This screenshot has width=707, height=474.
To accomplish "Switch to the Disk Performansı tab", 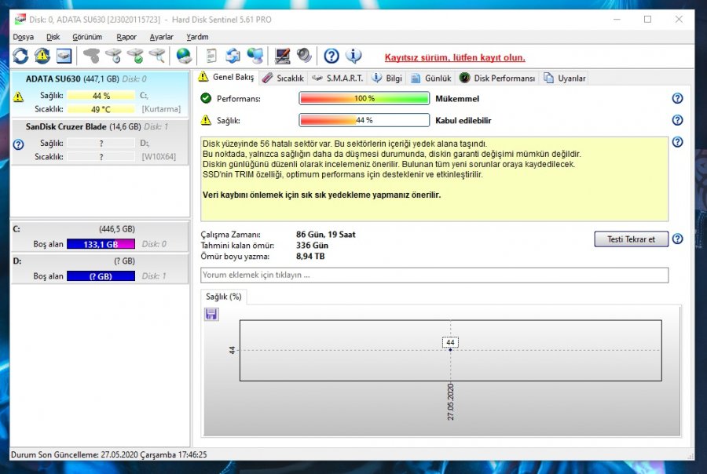I will tap(497, 78).
